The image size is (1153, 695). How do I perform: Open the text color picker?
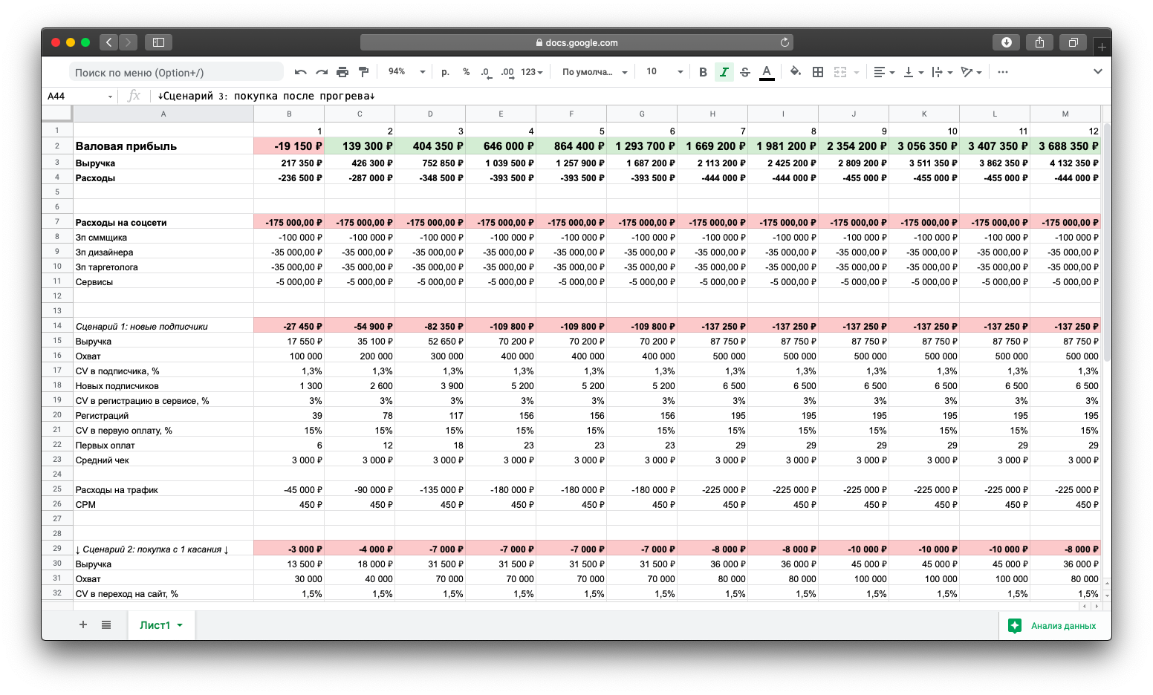[767, 72]
